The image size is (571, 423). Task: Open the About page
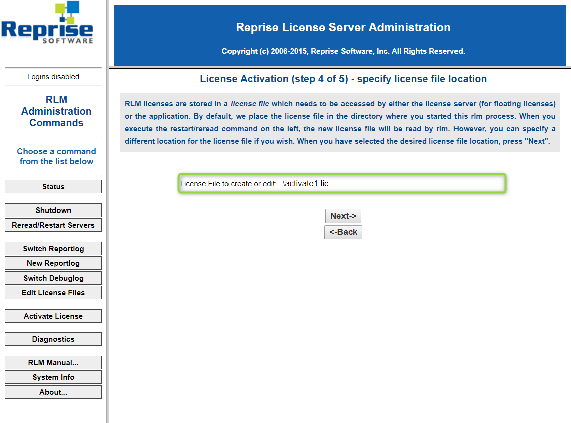point(53,392)
